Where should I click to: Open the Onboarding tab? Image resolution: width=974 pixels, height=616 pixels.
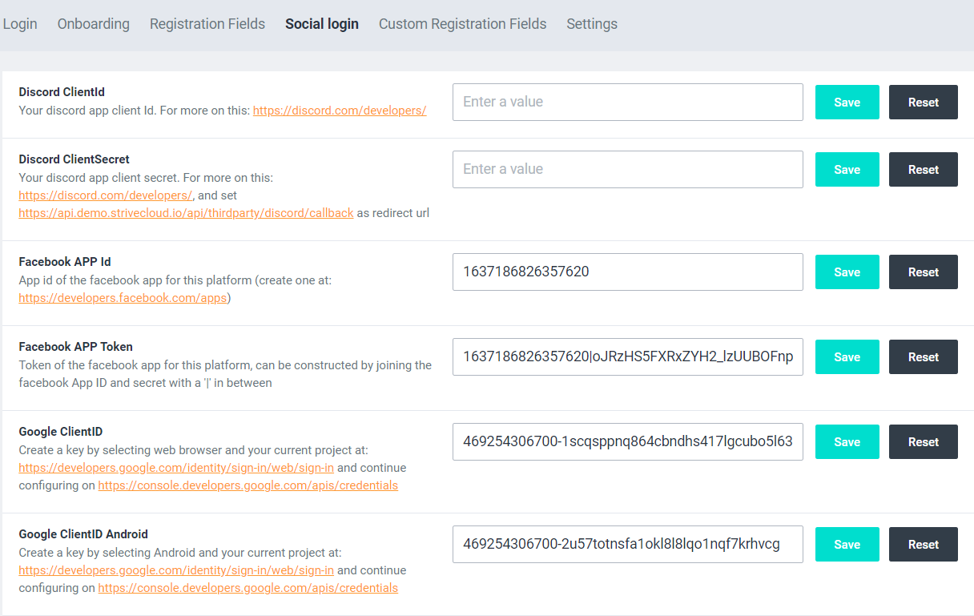click(x=93, y=24)
